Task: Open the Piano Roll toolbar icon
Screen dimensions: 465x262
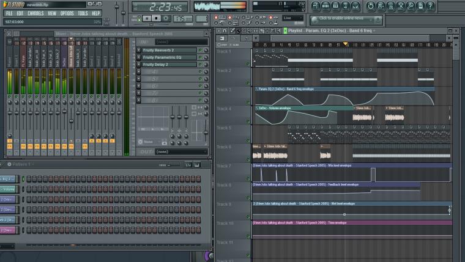Action: click(x=335, y=6)
